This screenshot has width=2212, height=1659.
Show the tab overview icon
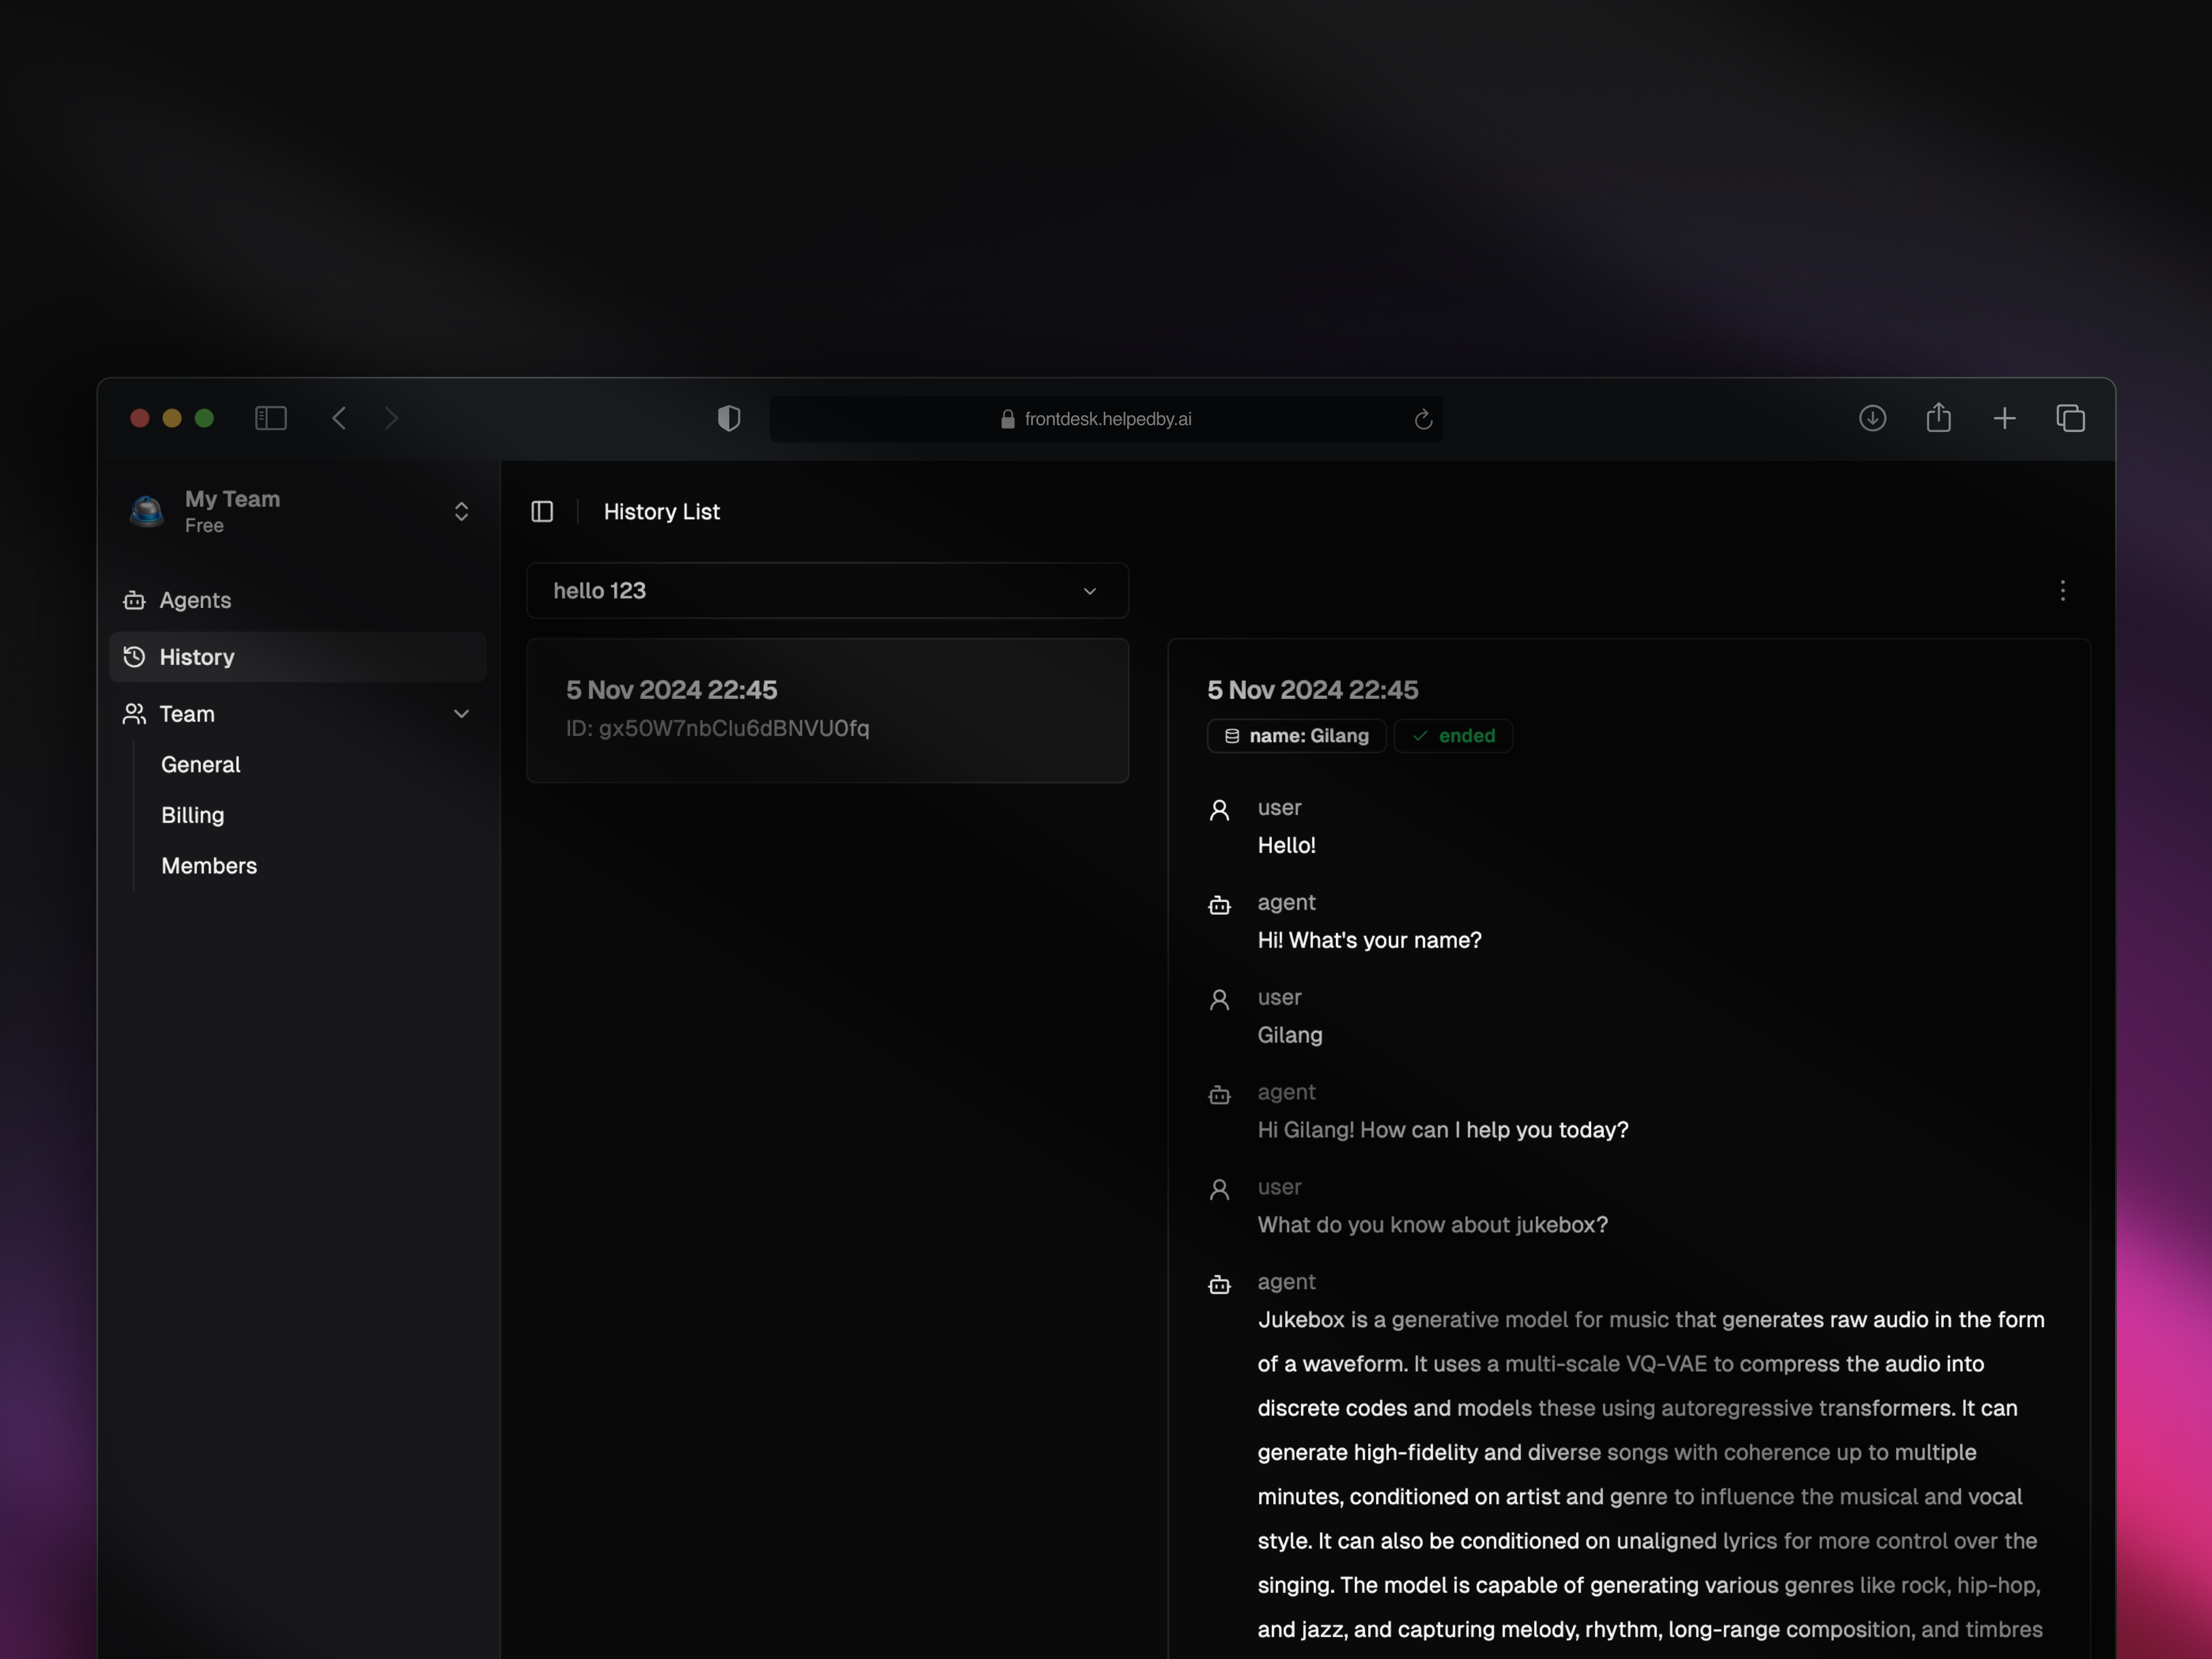pos(2070,418)
